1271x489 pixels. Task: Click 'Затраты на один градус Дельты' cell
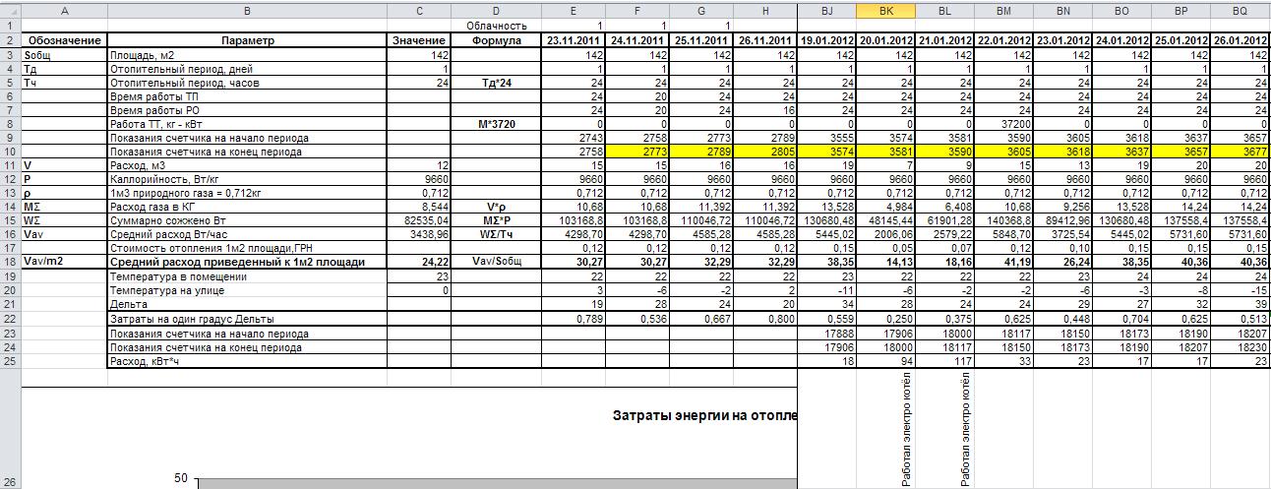247,320
